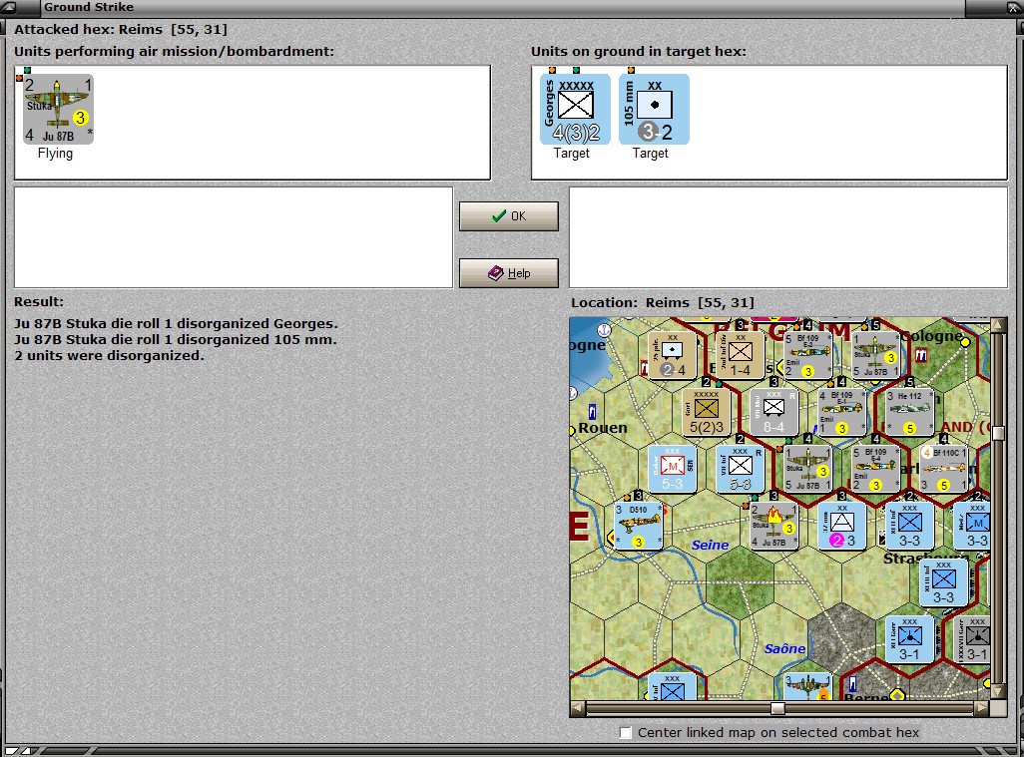The image size is (1024, 757).
Task: Select the Gort 5(2)3 HQ counter
Action: click(706, 412)
